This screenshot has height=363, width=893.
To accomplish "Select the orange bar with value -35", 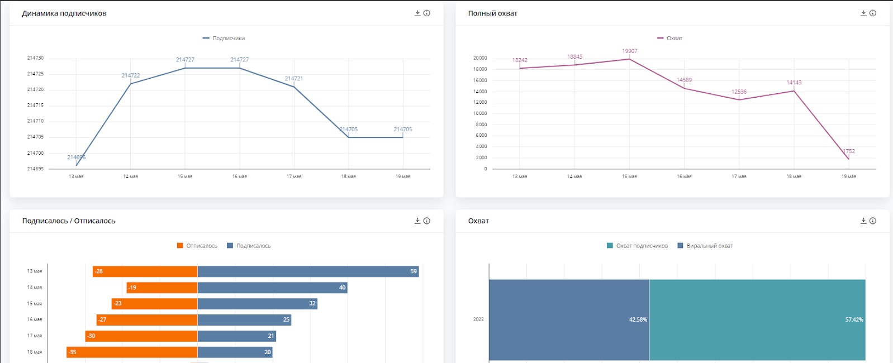I will pyautogui.click(x=132, y=352).
